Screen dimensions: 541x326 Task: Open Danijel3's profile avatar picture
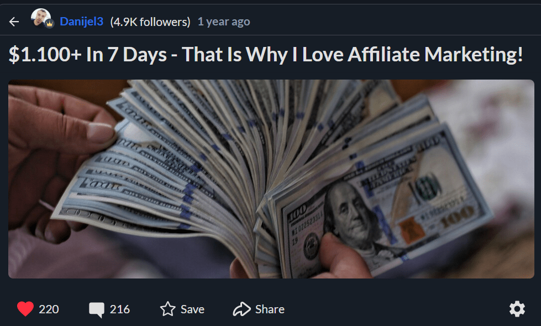tap(41, 18)
